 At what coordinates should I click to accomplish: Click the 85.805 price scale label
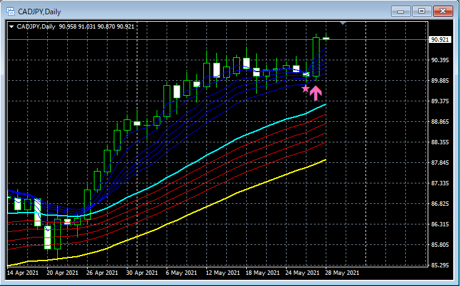pos(439,245)
